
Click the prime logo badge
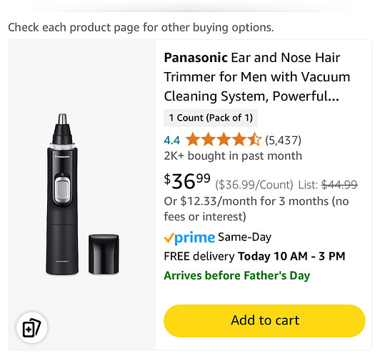tap(189, 238)
